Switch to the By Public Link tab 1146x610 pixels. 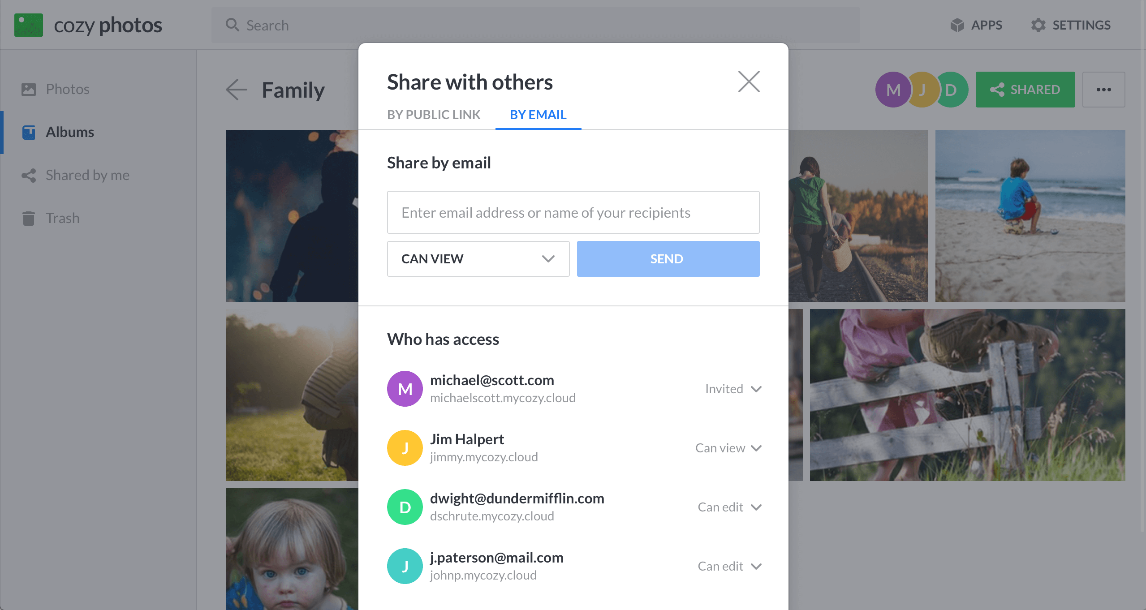pos(434,115)
